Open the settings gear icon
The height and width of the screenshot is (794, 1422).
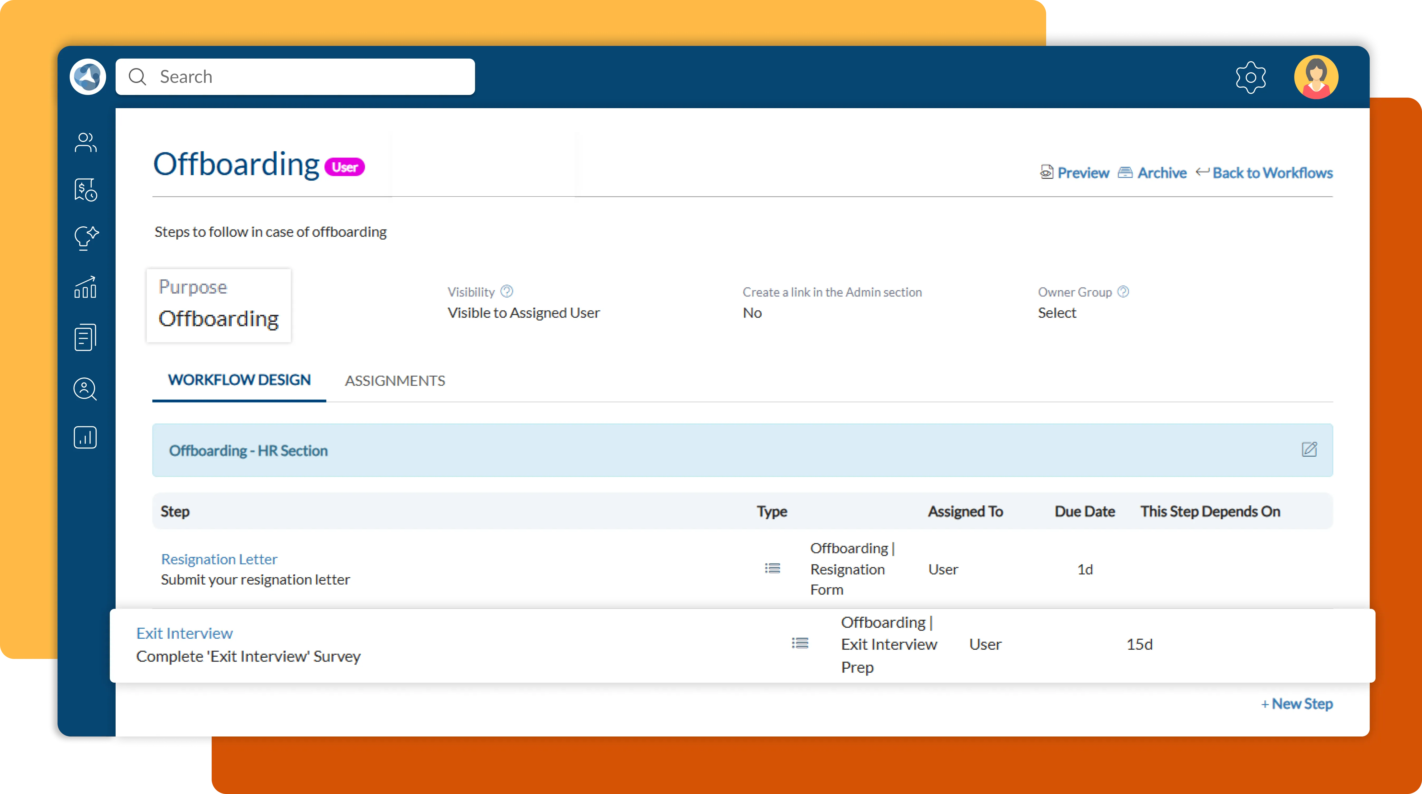(x=1250, y=77)
